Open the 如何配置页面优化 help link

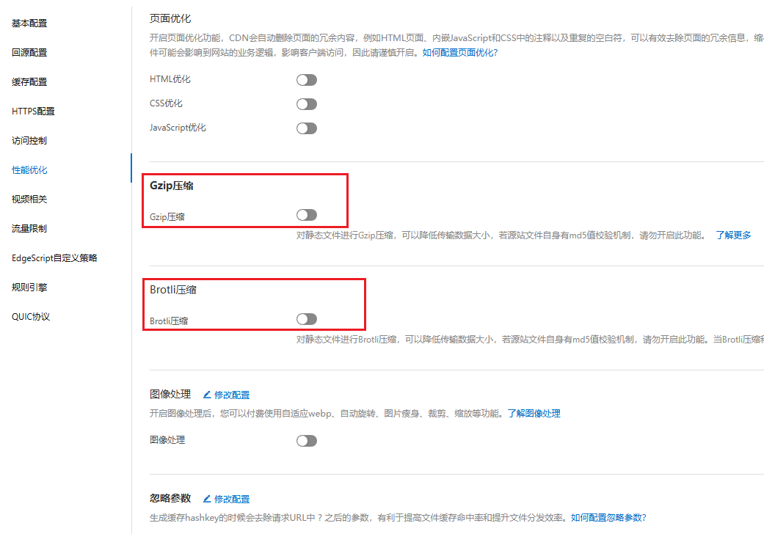pos(459,53)
